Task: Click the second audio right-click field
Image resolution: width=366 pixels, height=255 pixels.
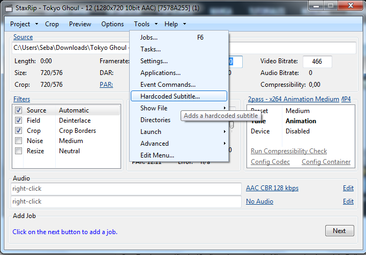Action: tap(126, 201)
